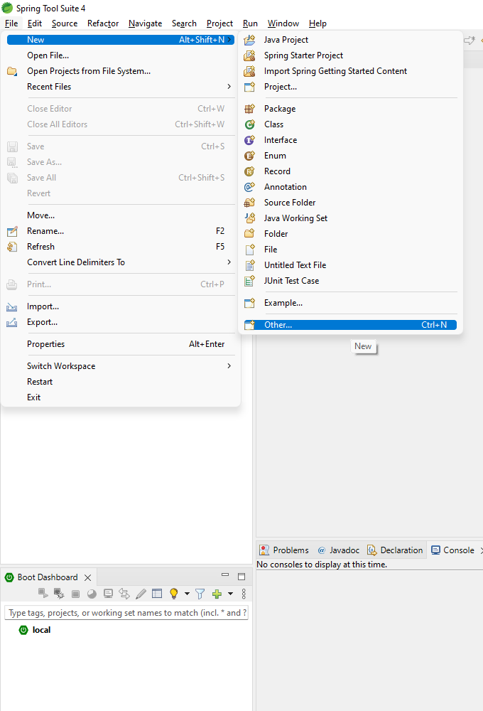Screen dimensions: 483x711
Task: Select the Enum icon
Action: [x=249, y=156]
